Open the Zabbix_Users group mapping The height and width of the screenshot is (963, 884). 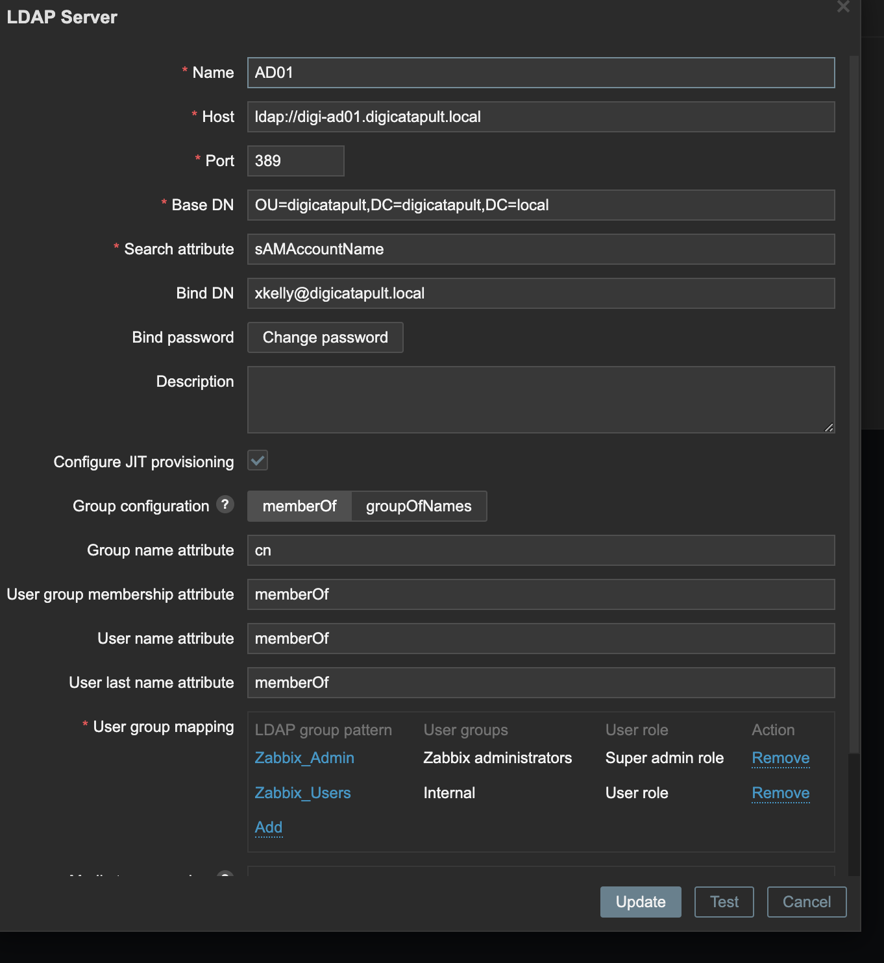302,793
